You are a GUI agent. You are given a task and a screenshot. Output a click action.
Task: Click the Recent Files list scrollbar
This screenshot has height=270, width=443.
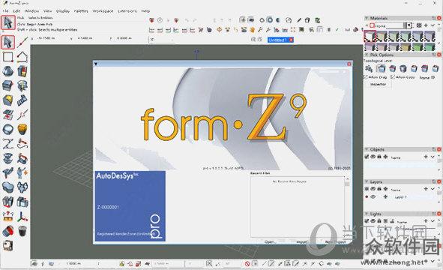click(x=347, y=207)
